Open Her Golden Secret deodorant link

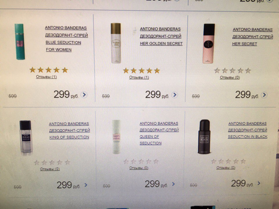[161, 36]
